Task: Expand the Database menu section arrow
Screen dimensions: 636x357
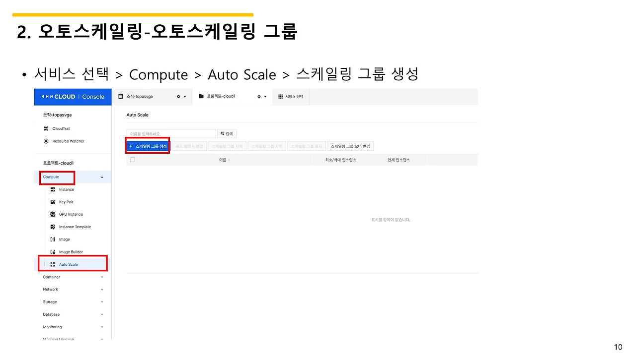Action: click(102, 314)
